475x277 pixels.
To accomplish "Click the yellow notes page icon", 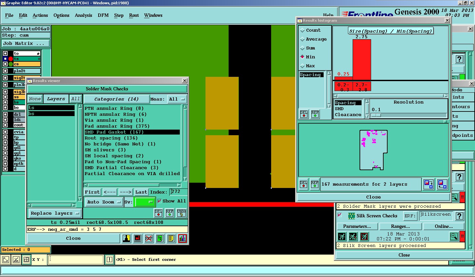I will [171, 238].
